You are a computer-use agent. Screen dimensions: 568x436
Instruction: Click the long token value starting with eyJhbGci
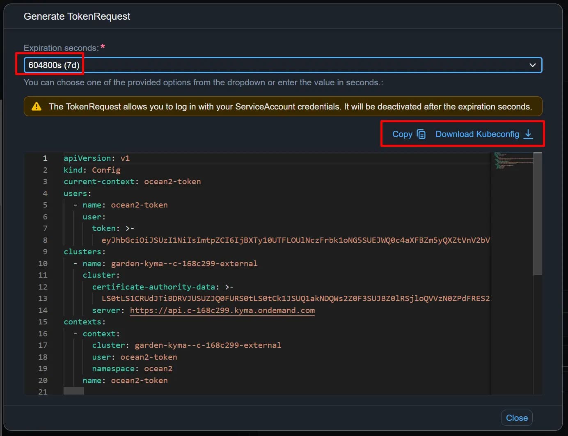coord(296,240)
